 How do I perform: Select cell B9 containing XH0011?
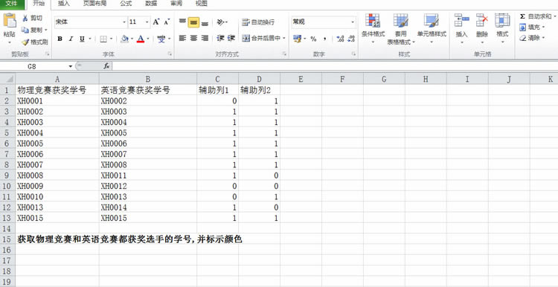148,175
